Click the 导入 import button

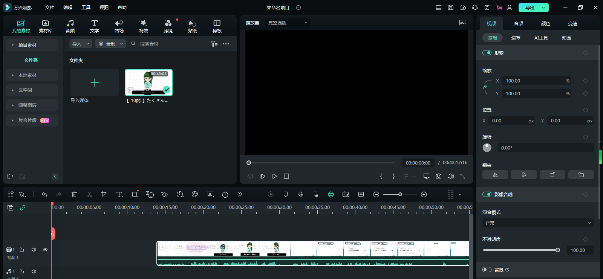[77, 44]
